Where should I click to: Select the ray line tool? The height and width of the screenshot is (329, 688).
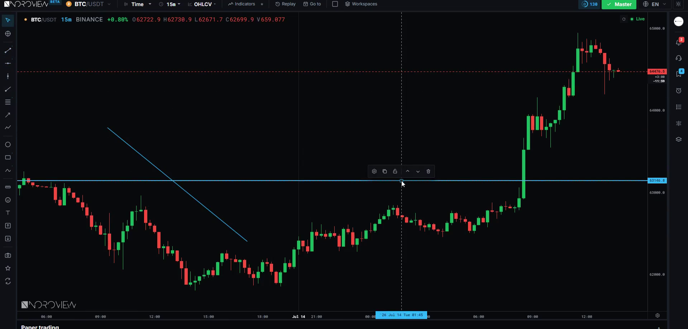8,89
